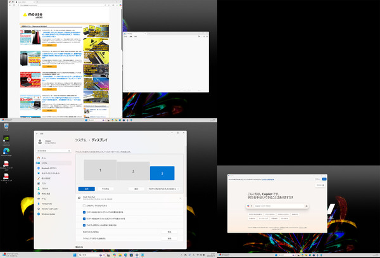Open アクセシビリティ in Settings sidebar

53,204
